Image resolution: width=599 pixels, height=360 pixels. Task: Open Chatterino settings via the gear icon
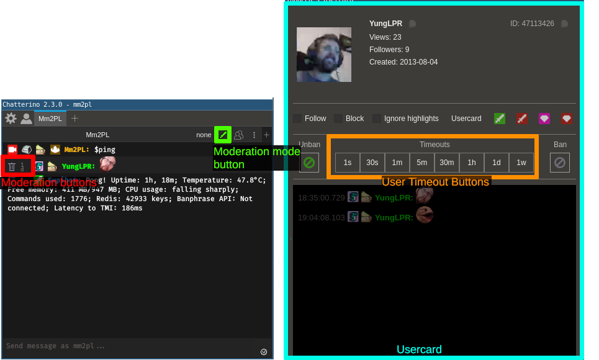(11, 119)
